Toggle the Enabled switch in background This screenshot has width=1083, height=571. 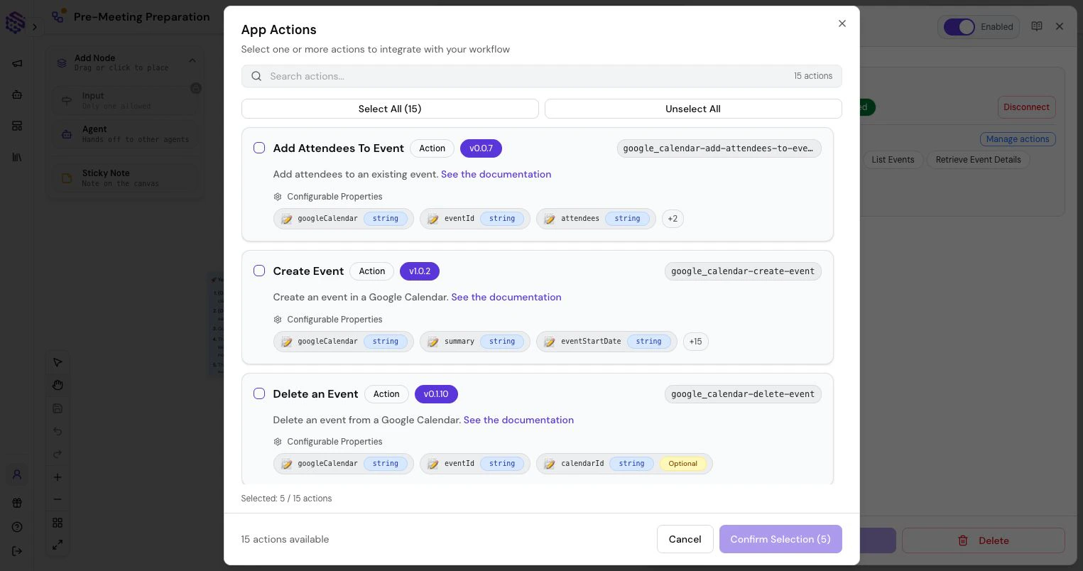click(959, 27)
